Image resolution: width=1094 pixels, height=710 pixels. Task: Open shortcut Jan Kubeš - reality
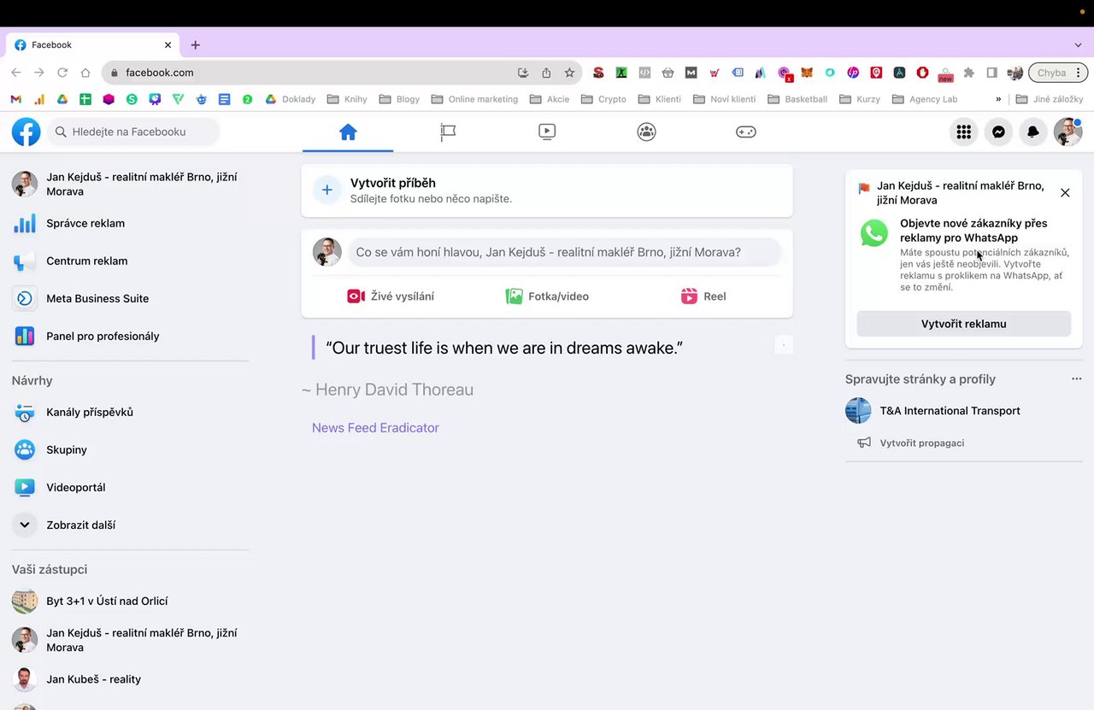click(130, 679)
